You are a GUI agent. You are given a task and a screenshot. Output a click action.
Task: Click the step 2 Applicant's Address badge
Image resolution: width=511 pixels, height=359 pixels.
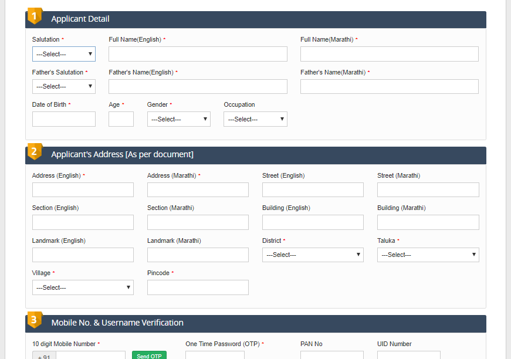coord(35,152)
